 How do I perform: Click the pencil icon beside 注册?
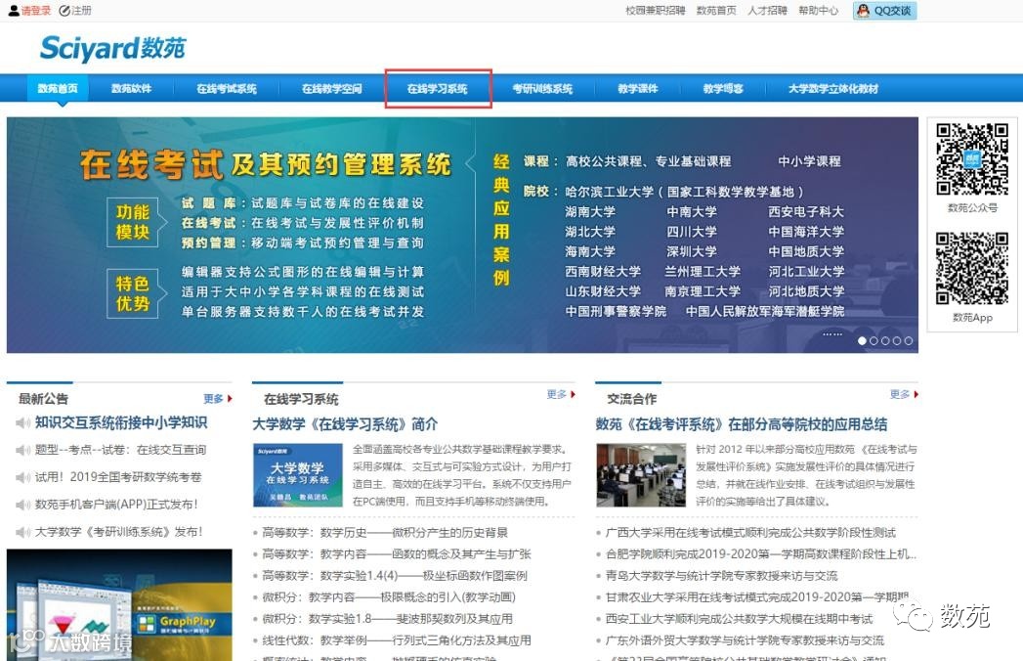[64, 11]
